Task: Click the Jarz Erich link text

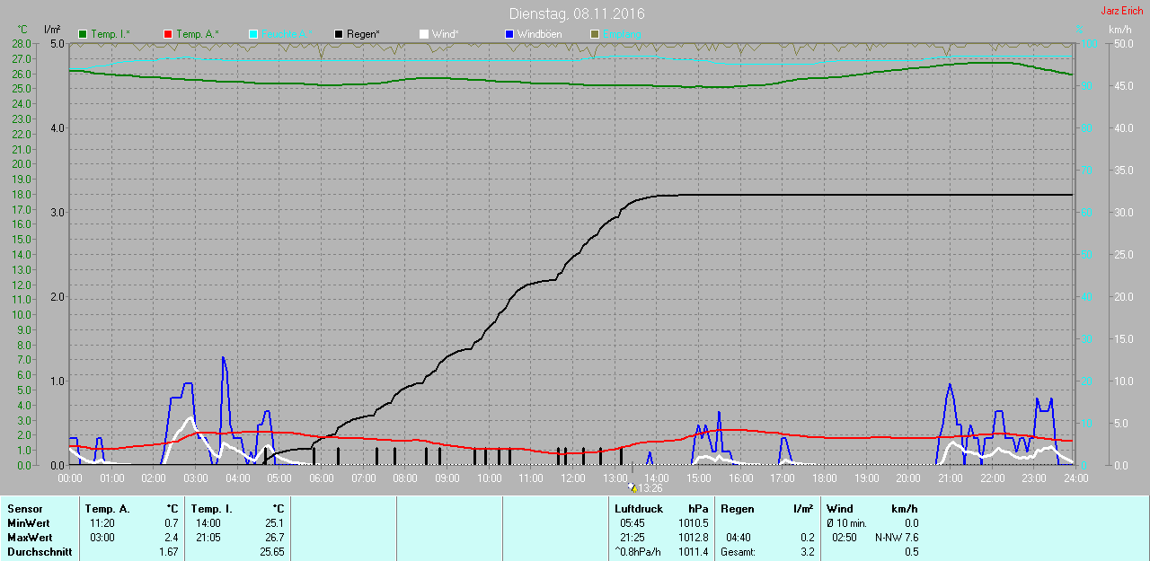Action: [1121, 11]
